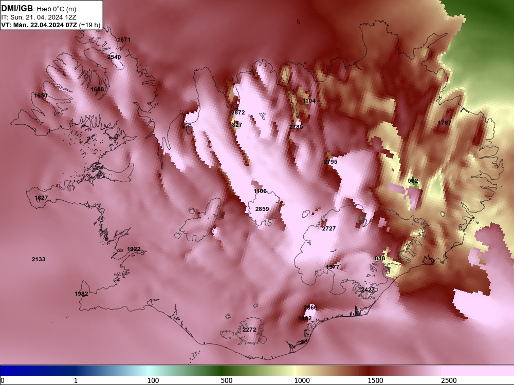Select the 2272 glacier label
This screenshot has width=514, height=385.
tap(249, 330)
